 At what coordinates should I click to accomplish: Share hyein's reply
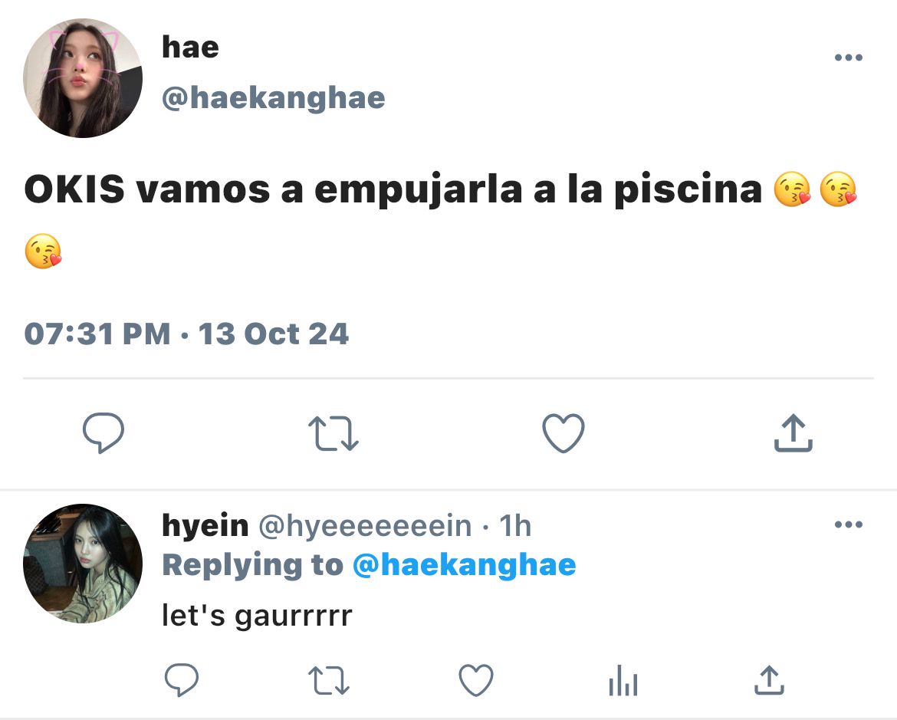coord(770,680)
